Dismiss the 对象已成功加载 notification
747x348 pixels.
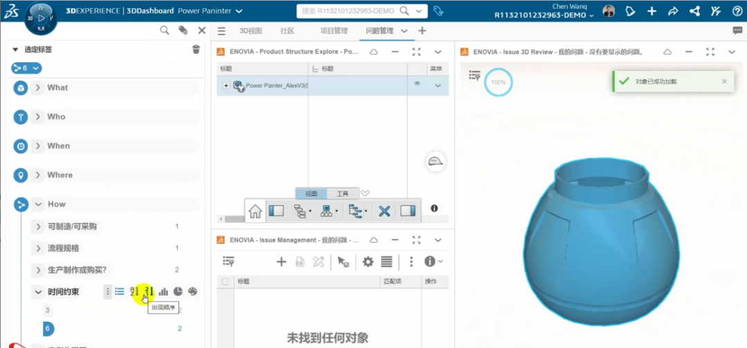(x=724, y=81)
